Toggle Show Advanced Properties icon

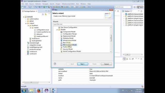click(127, 59)
